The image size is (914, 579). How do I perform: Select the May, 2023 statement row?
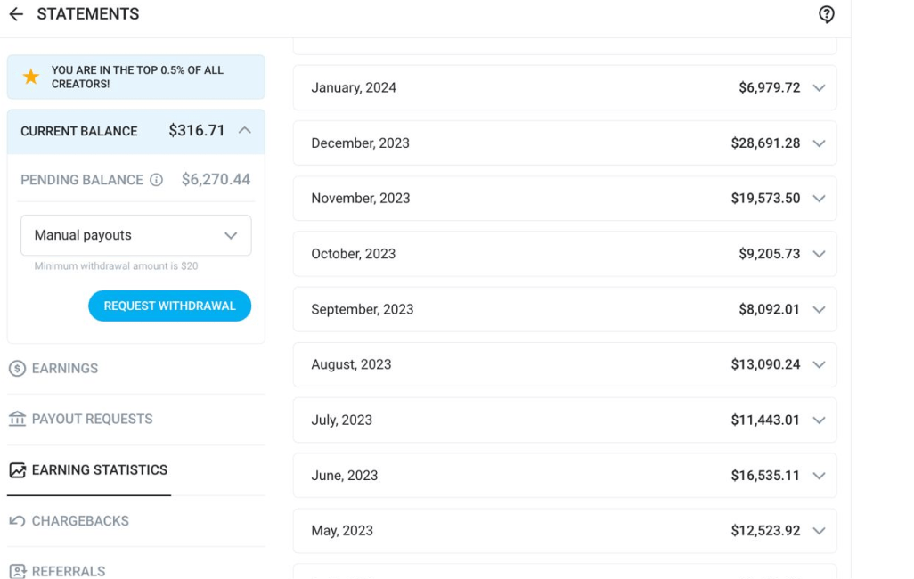565,531
